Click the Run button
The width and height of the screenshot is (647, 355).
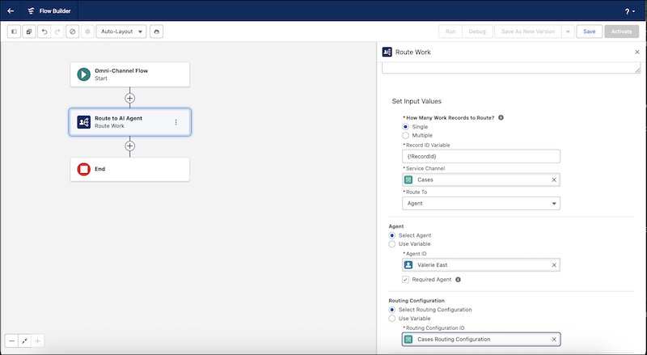tap(450, 32)
